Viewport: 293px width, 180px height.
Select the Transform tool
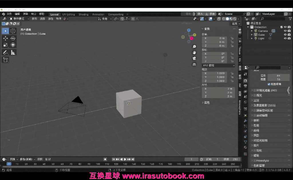(x=13, y=45)
